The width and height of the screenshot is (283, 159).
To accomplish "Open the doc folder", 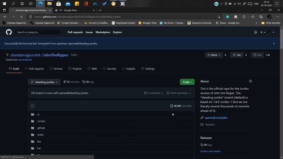I will [x=39, y=141].
